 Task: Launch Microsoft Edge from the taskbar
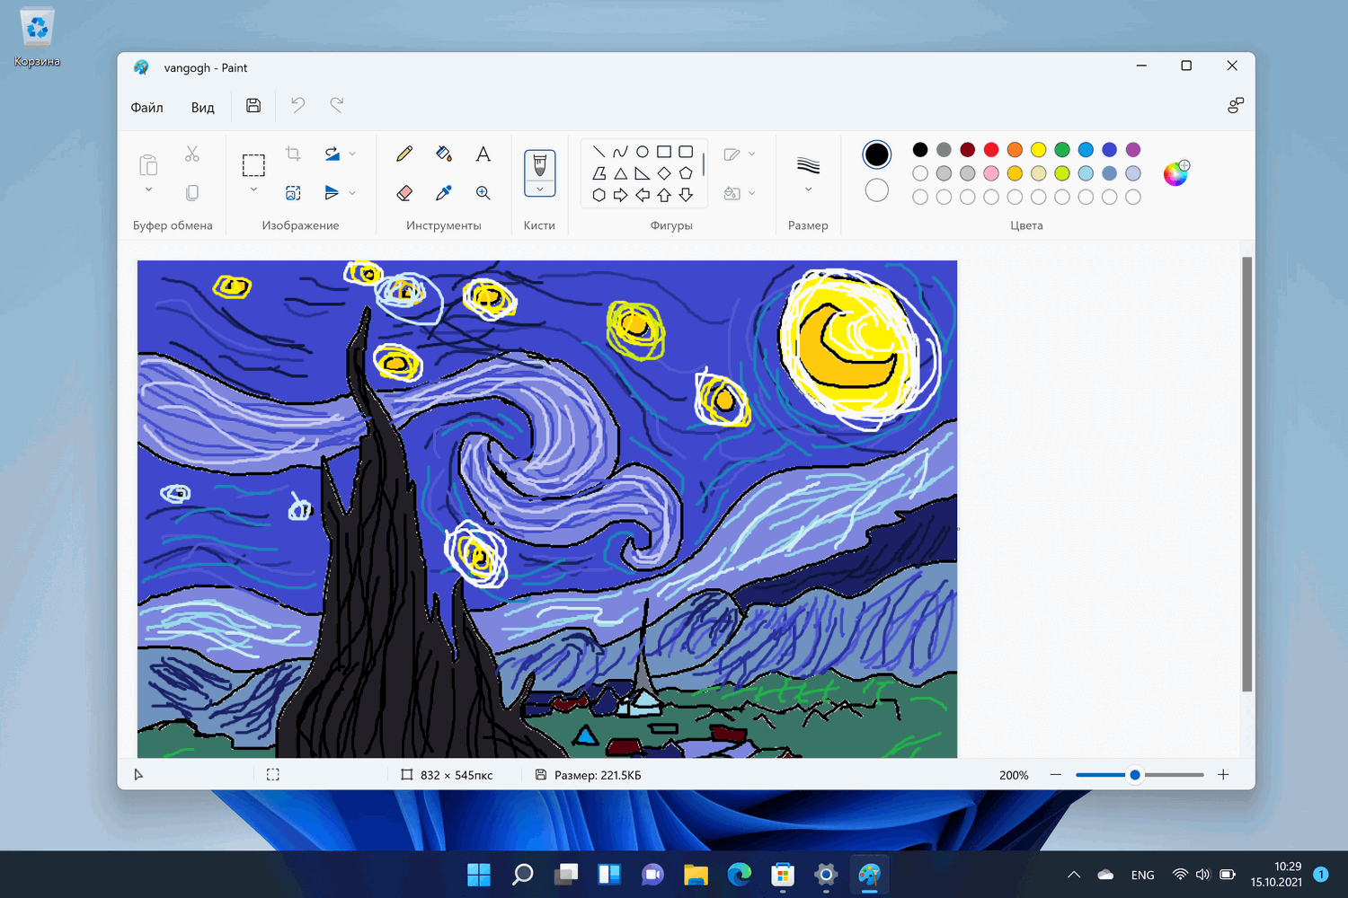(x=739, y=874)
